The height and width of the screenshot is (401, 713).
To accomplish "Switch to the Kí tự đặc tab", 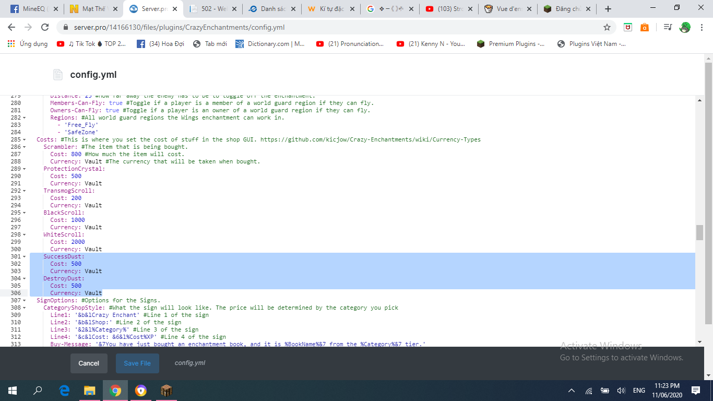I will [332, 9].
